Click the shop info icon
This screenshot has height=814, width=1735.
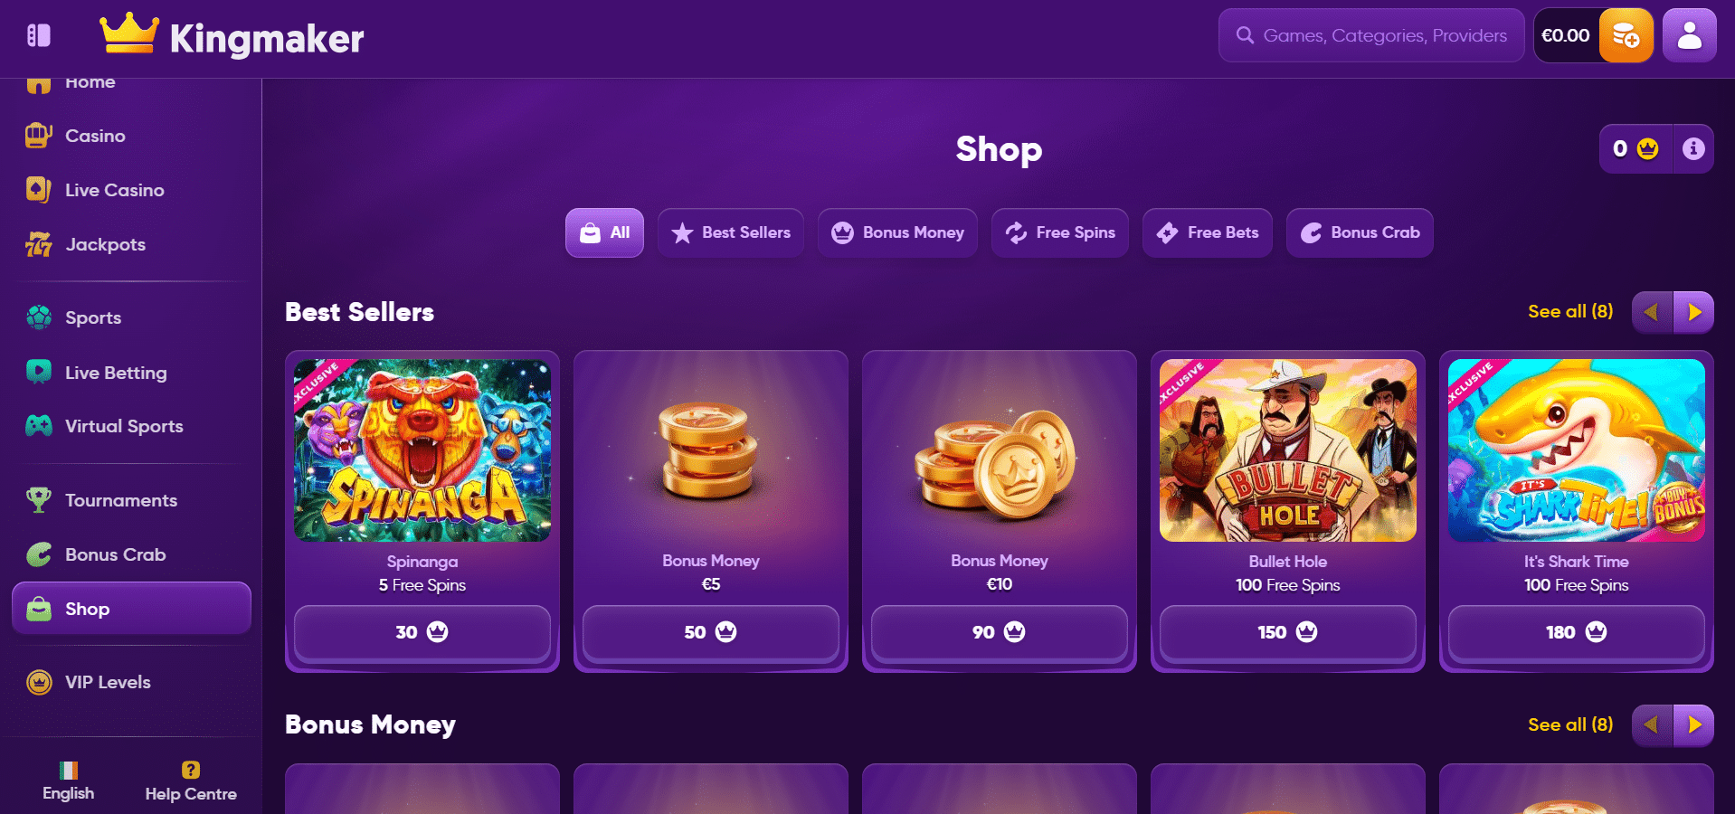coord(1693,148)
